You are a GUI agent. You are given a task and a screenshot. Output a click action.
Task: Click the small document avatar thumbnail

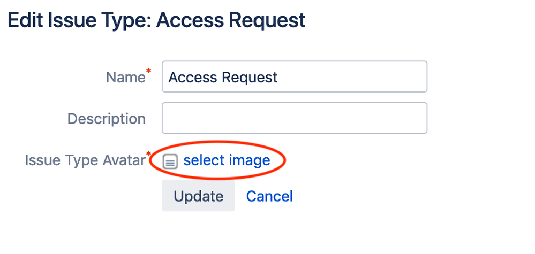(x=170, y=161)
